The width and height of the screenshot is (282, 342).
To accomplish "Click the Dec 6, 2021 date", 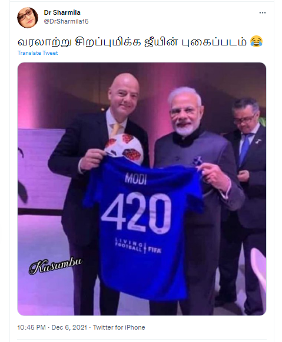I will 69,327.
